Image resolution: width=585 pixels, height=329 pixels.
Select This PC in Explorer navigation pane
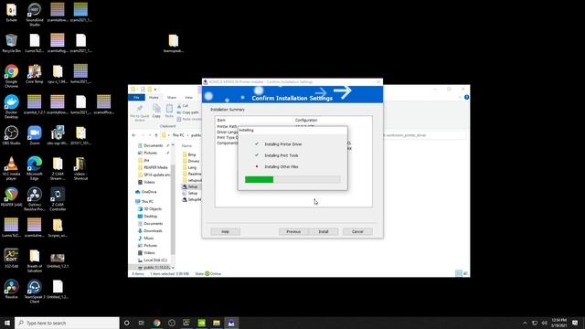(x=147, y=201)
